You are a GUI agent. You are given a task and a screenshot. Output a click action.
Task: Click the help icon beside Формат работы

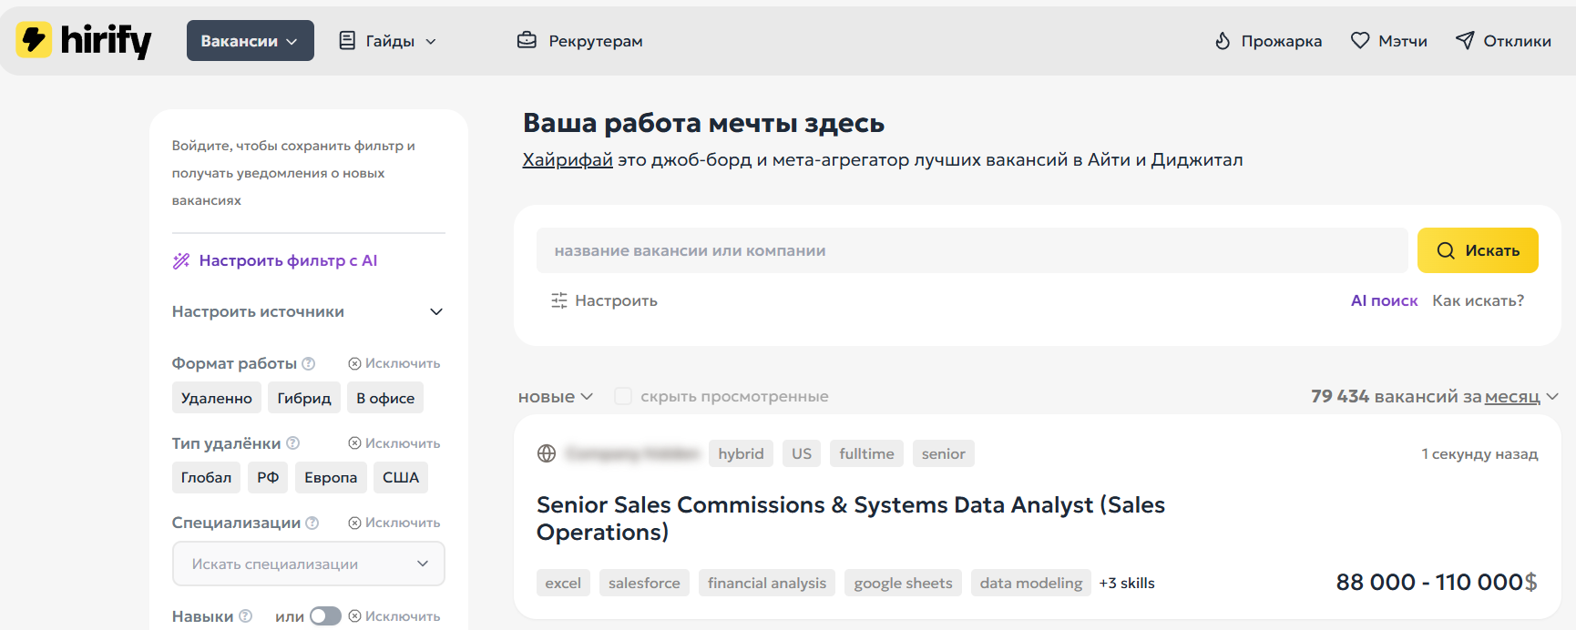click(x=309, y=363)
